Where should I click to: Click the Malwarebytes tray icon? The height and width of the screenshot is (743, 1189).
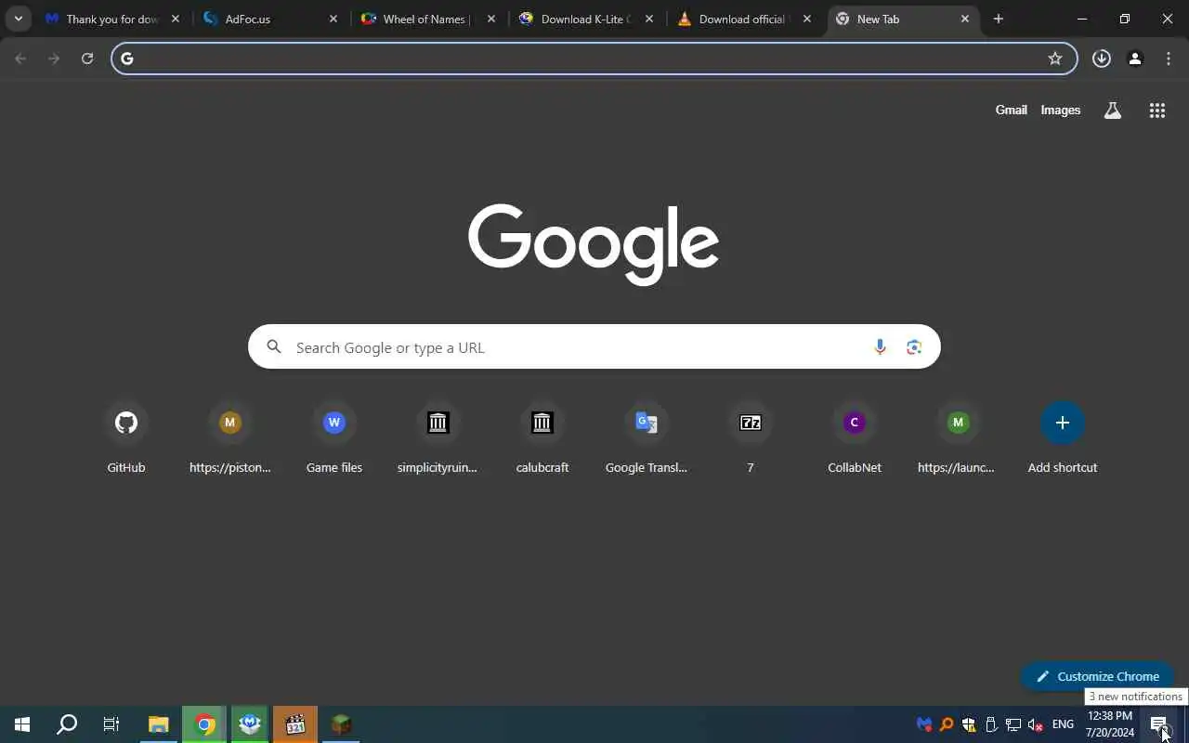pyautogui.click(x=923, y=724)
